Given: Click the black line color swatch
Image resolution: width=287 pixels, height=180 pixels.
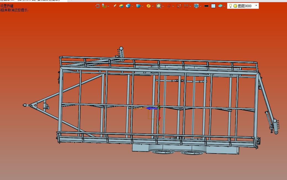Looking at the screenshot, I should [206, 6].
